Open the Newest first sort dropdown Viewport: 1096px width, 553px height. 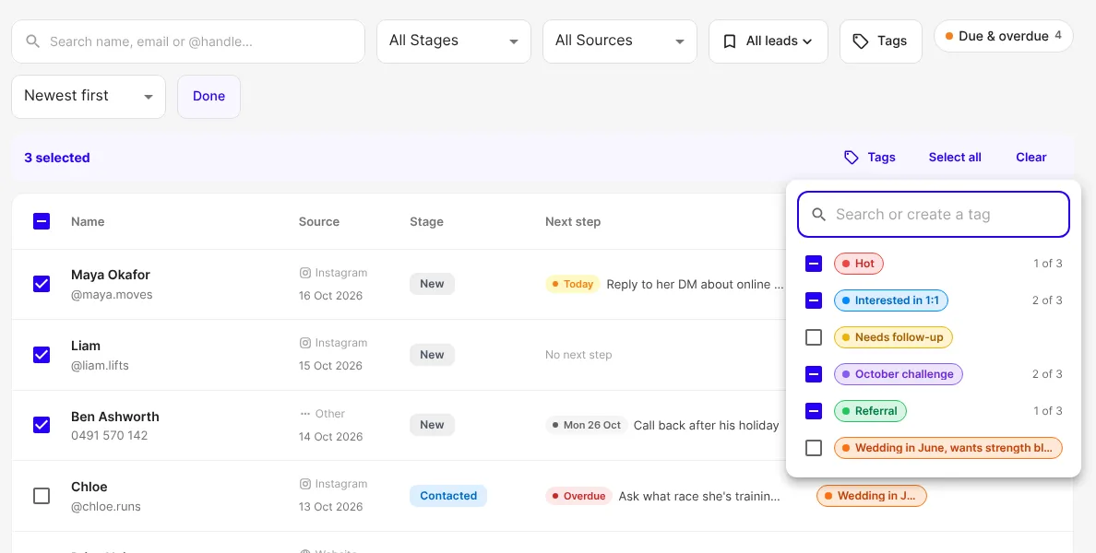tap(88, 97)
